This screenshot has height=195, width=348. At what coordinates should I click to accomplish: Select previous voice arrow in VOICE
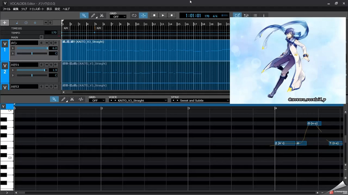[111, 100]
